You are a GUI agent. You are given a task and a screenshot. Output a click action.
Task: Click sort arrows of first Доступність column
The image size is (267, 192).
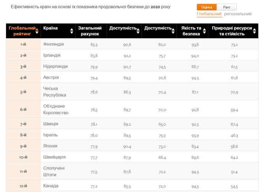pos(139,31)
